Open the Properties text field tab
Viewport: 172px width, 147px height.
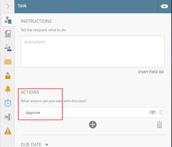point(8,117)
